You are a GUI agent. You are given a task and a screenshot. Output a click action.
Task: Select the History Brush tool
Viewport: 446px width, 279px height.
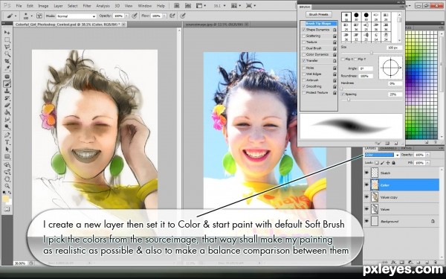tap(7, 98)
